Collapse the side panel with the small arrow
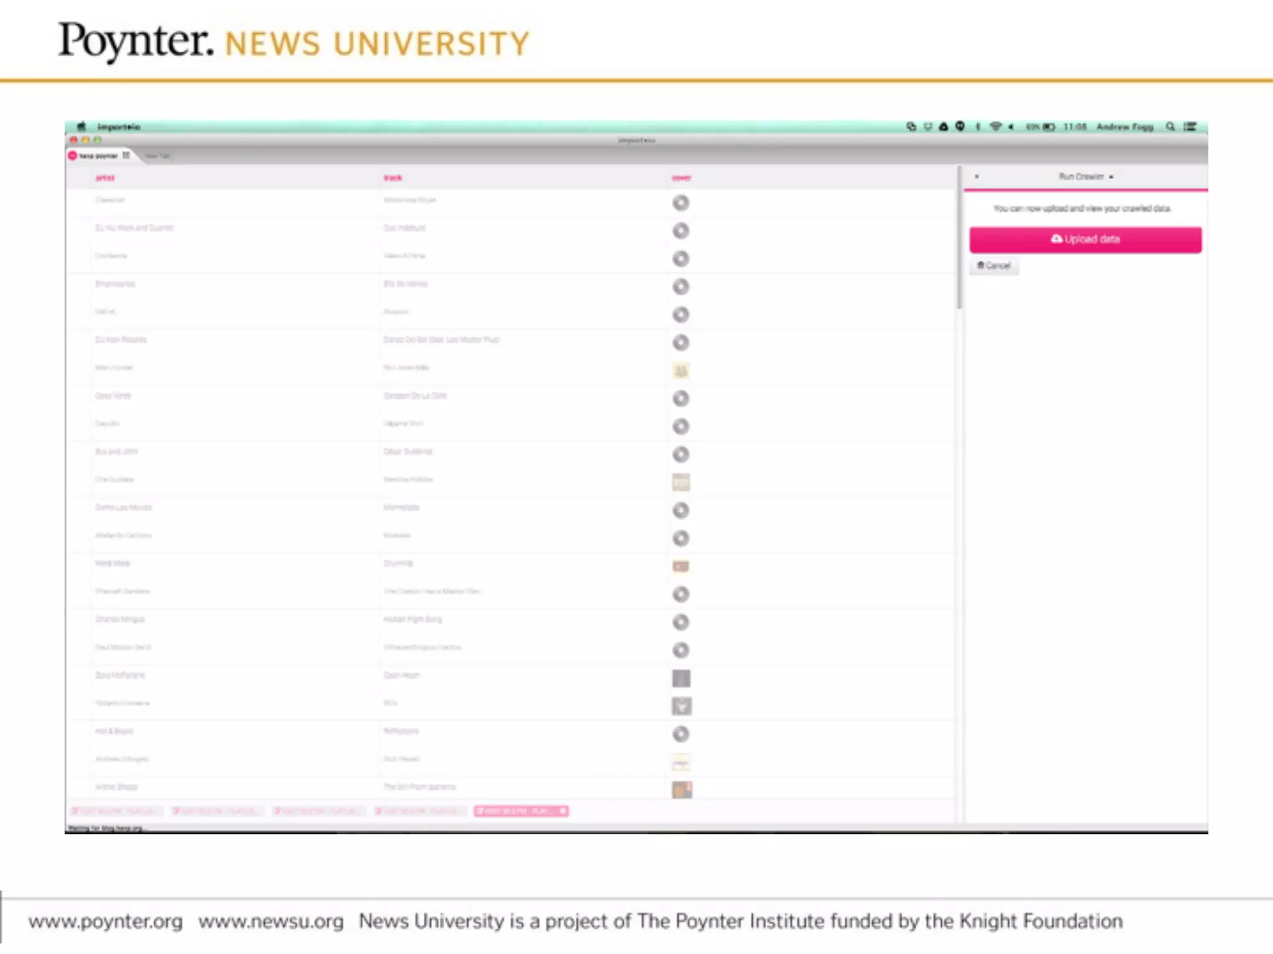The width and height of the screenshot is (1273, 954). [x=977, y=177]
